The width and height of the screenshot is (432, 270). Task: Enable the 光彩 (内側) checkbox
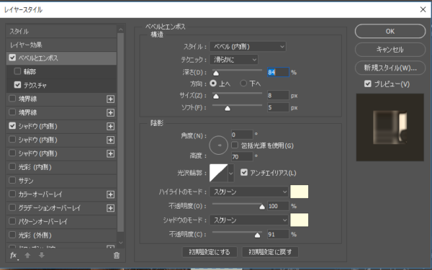click(x=12, y=167)
